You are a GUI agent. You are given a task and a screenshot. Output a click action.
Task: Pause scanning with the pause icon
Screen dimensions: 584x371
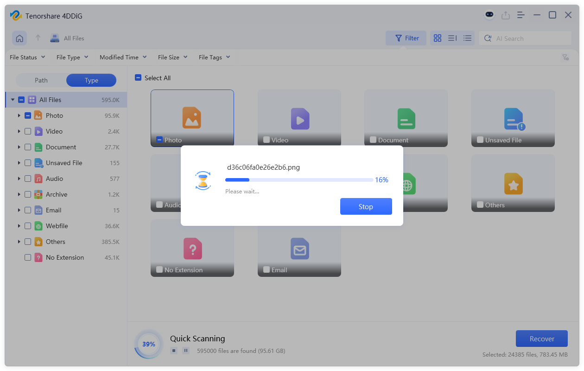(186, 351)
